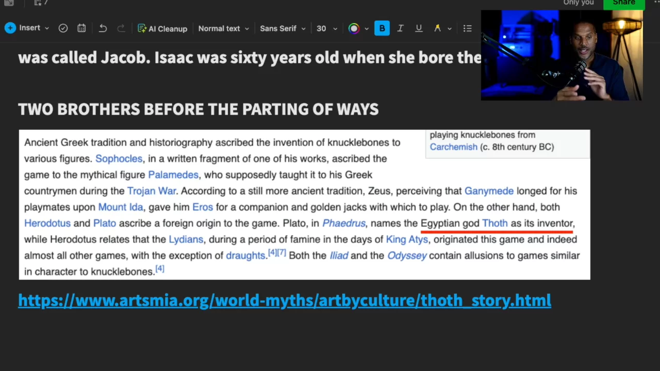Undo the last edit
The height and width of the screenshot is (371, 660).
(x=103, y=28)
